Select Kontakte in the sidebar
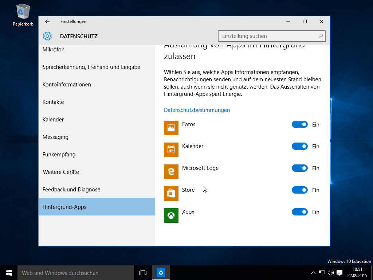This screenshot has height=280, width=373. [97, 102]
